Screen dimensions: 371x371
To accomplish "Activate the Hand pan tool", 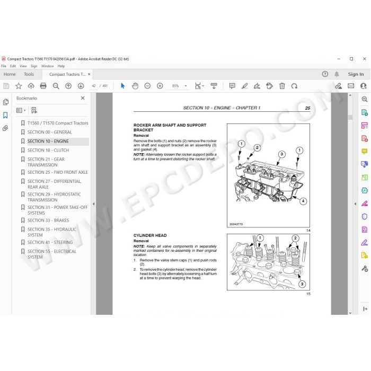I will coord(135,86).
